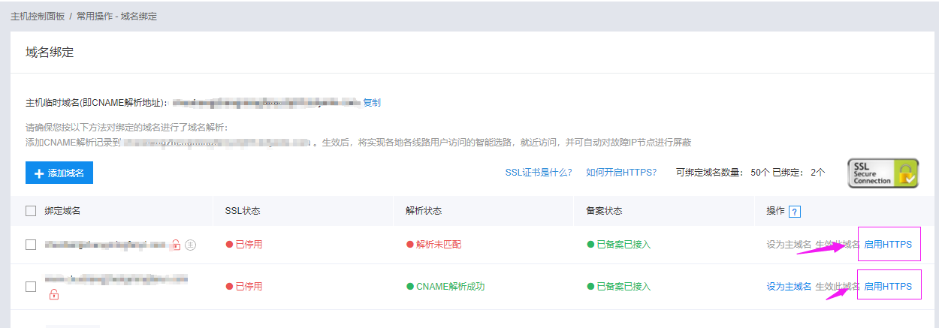The height and width of the screenshot is (328, 939).
Task: Click the circled 主 primary-domain badge icon
Action: [191, 245]
